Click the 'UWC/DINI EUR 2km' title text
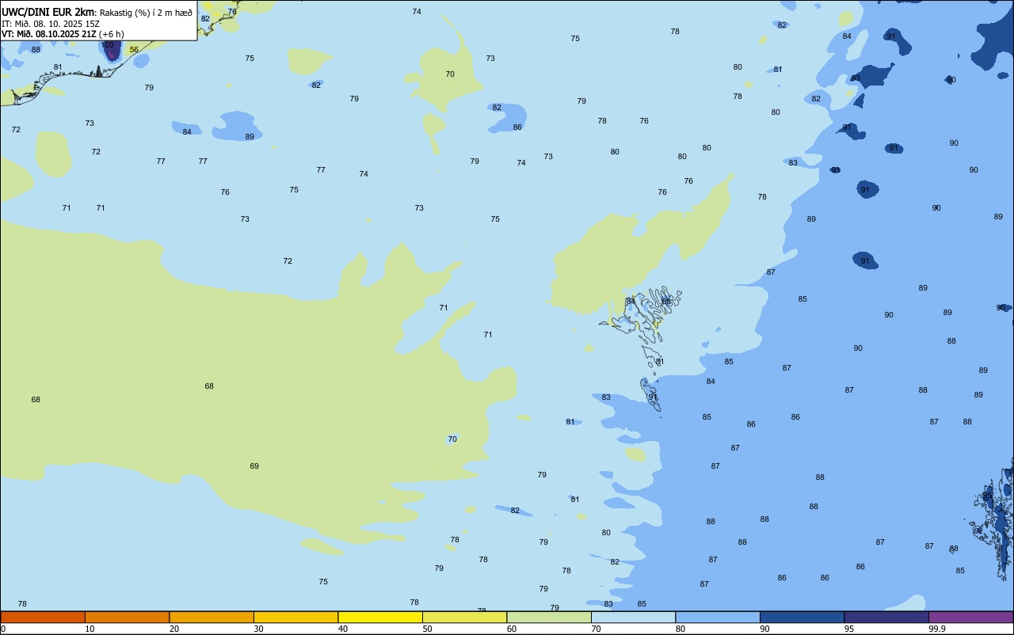The width and height of the screenshot is (1014, 635). pyautogui.click(x=48, y=12)
